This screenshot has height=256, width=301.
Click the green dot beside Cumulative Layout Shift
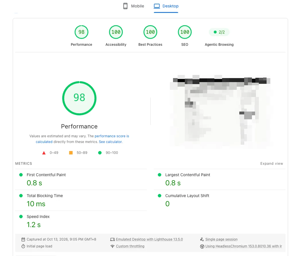159,196
